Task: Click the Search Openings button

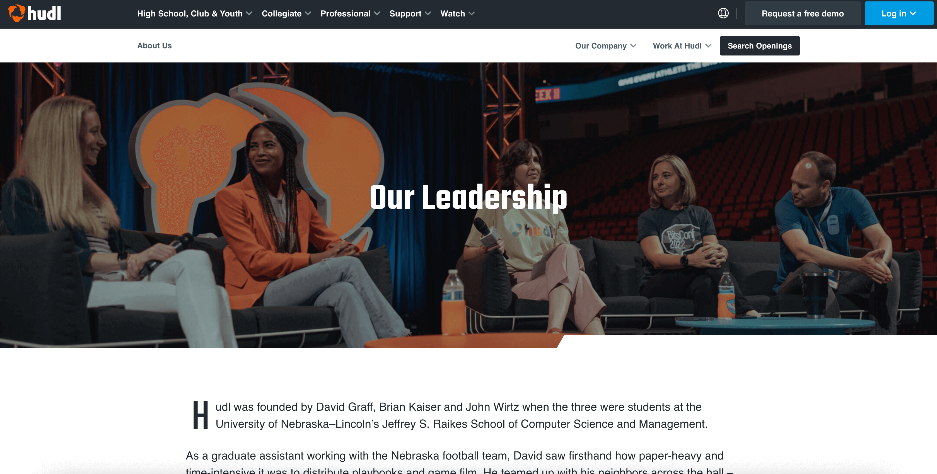Action: pyautogui.click(x=759, y=46)
